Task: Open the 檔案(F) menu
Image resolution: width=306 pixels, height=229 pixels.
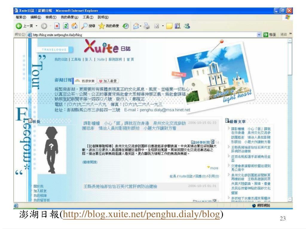Action: (21, 17)
